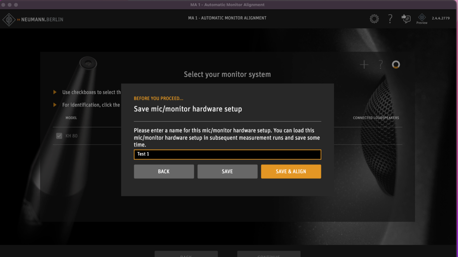The width and height of the screenshot is (458, 257).
Task: Open the feedback icon in header
Action: point(406,19)
